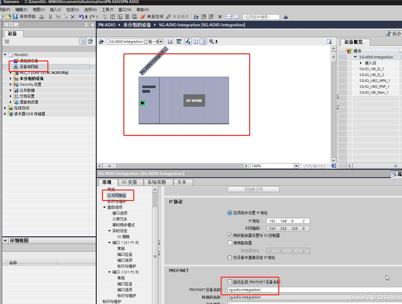Collapse the 详细视图 panel

click(5, 240)
